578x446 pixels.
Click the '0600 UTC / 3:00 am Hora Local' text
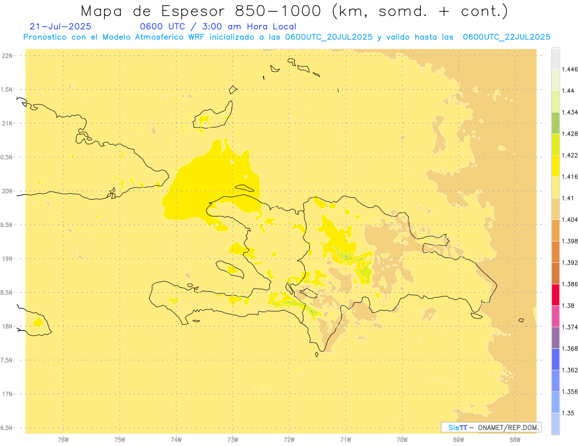click(218, 26)
